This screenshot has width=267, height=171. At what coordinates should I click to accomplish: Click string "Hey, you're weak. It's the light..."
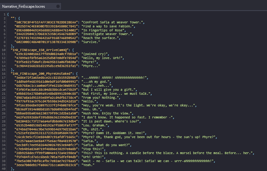(x=138, y=105)
